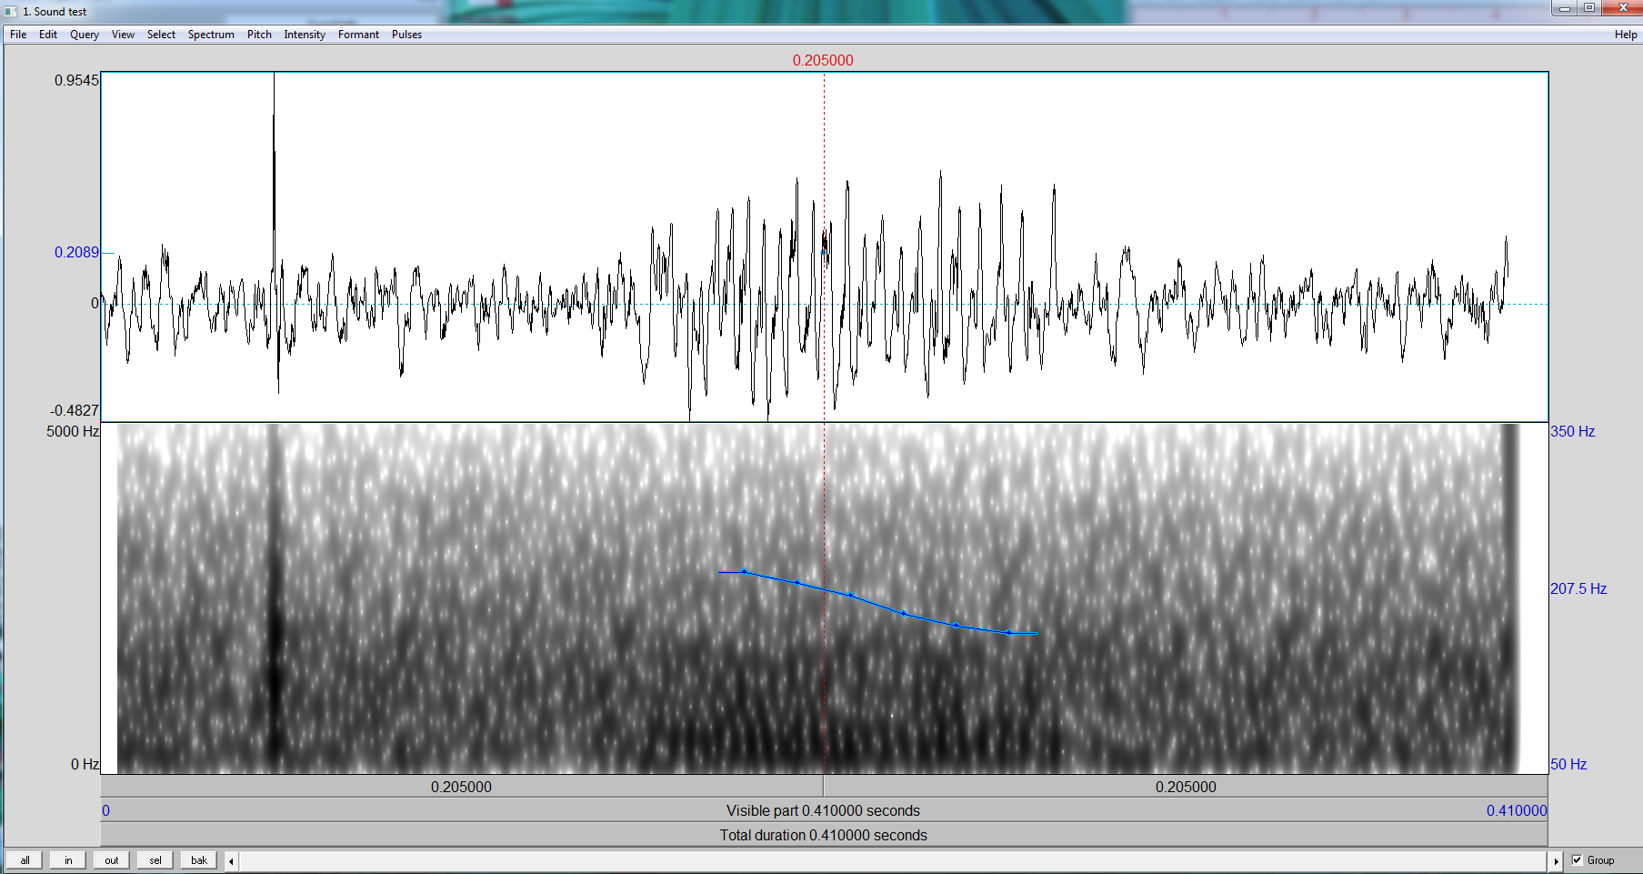The image size is (1643, 874).
Task: Open the Formant menu
Action: pos(358,35)
